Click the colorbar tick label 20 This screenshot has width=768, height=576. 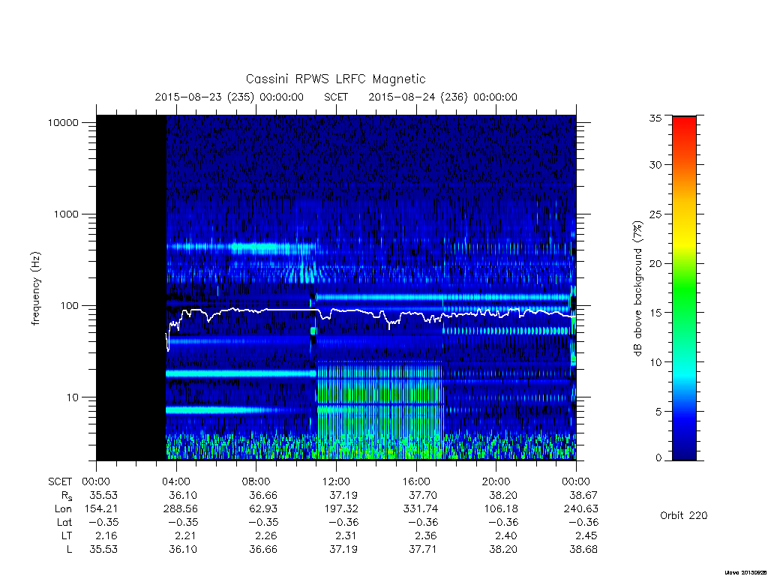tap(655, 263)
